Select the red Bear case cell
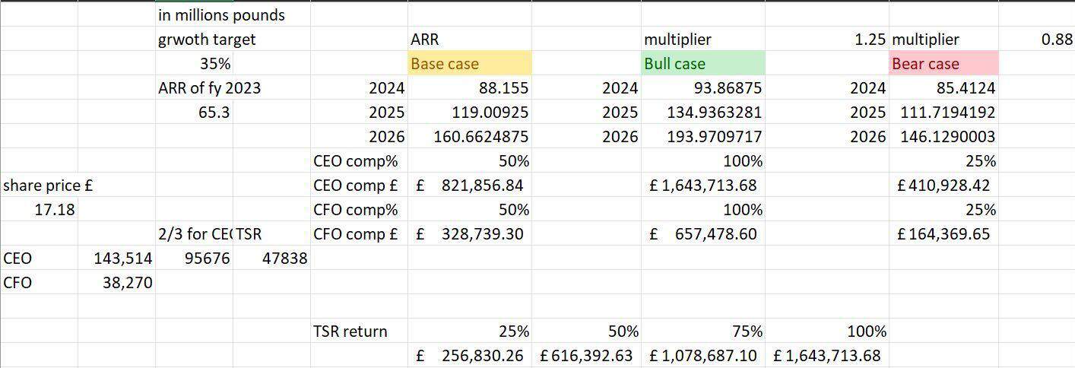The width and height of the screenshot is (1075, 368). [x=943, y=64]
